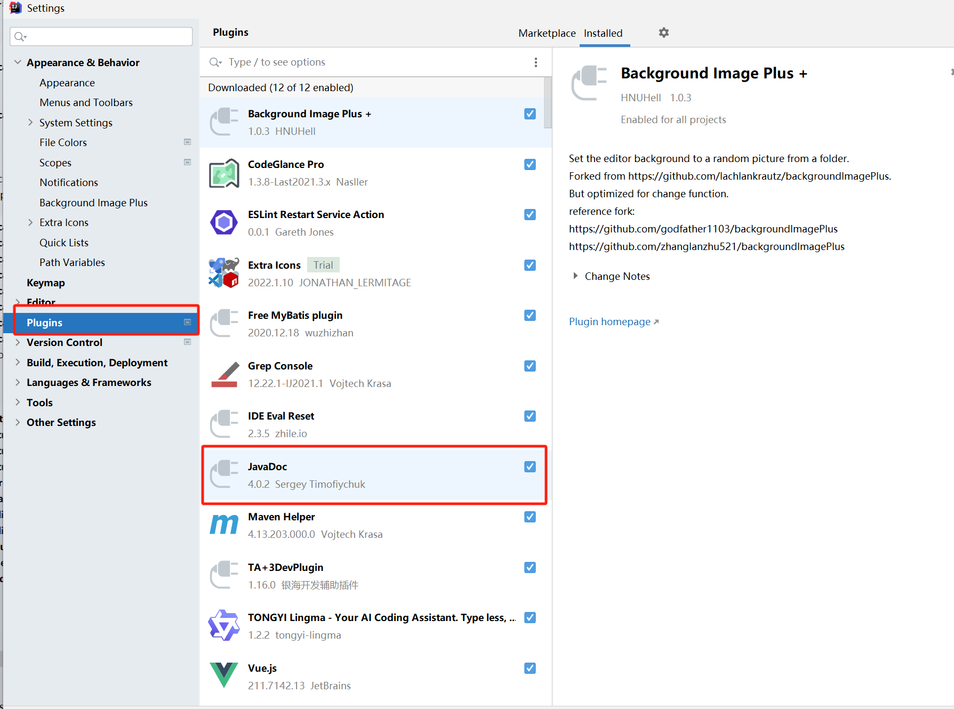Click the CodeGlance Pro plugin icon
The width and height of the screenshot is (954, 709).
tap(224, 173)
